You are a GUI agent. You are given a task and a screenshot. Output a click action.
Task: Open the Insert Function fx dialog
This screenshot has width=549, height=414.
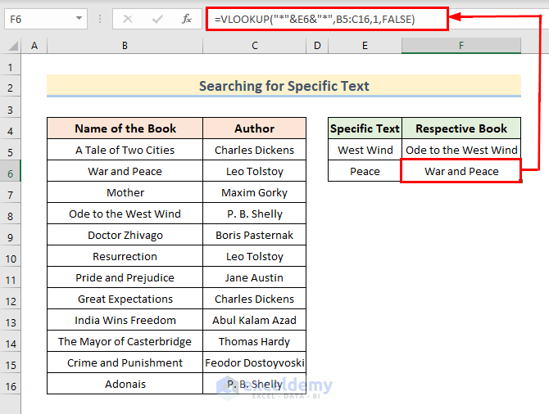pos(187,19)
